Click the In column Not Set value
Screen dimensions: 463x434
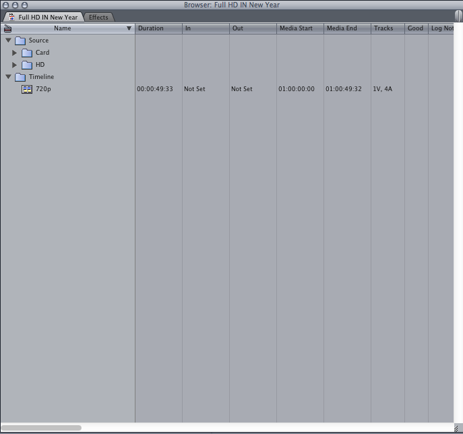click(195, 89)
